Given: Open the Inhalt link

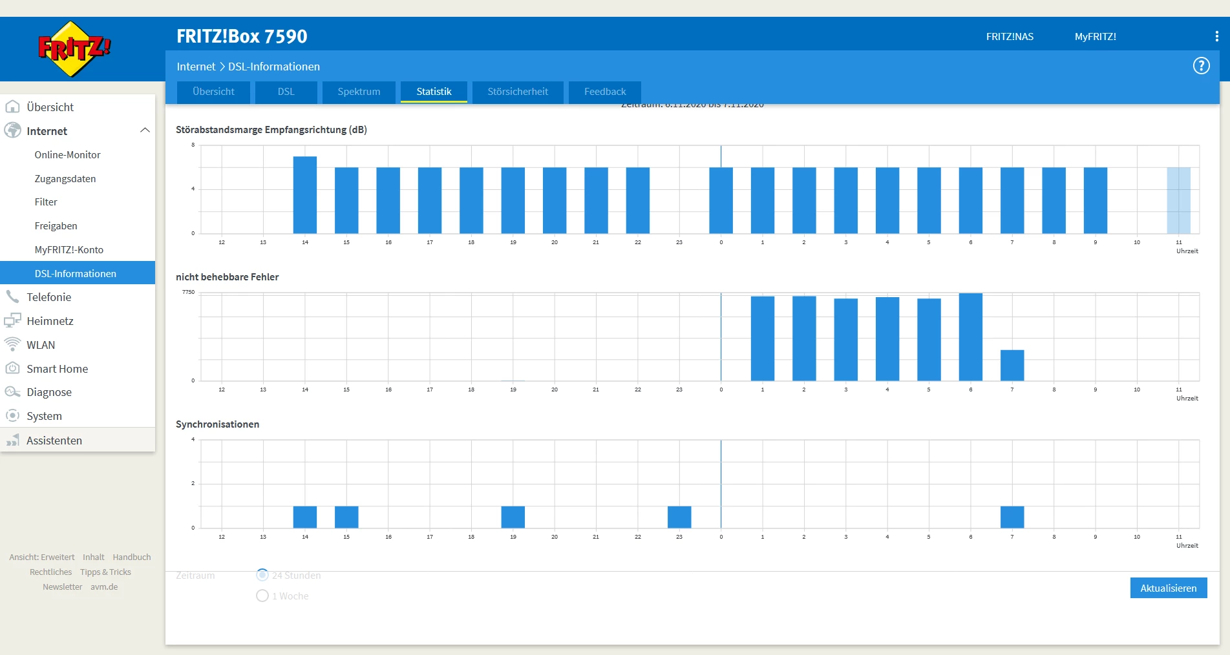Looking at the screenshot, I should pos(94,557).
